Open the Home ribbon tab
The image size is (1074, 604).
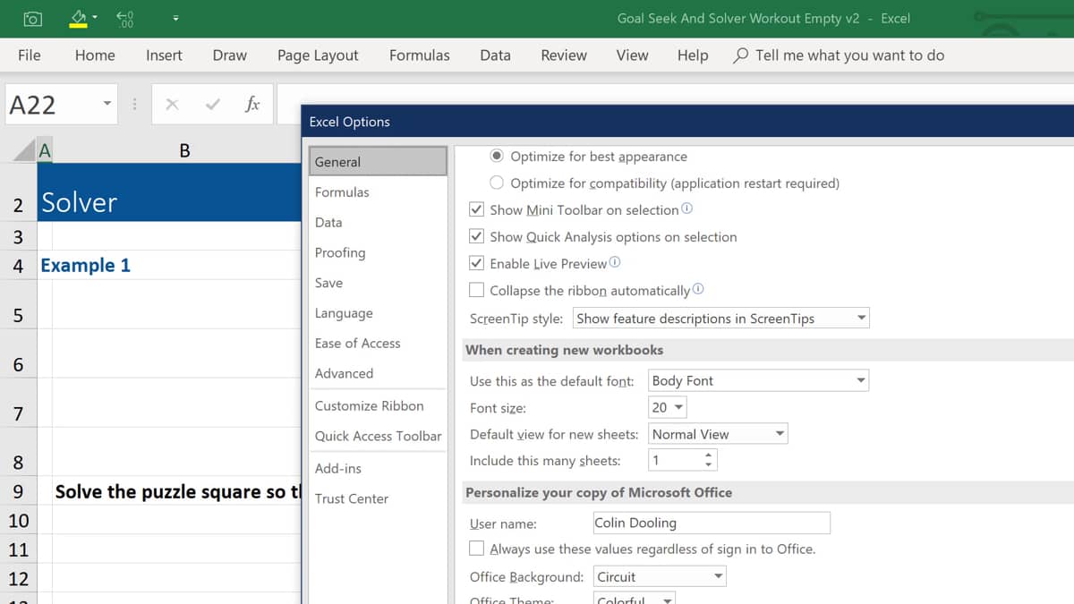(x=95, y=55)
